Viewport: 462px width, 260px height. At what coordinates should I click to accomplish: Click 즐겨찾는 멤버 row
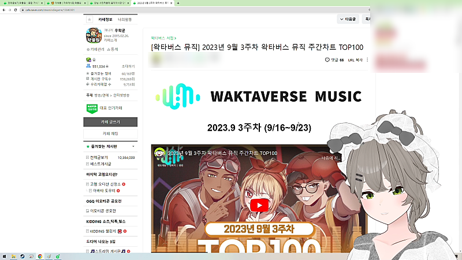point(110,74)
